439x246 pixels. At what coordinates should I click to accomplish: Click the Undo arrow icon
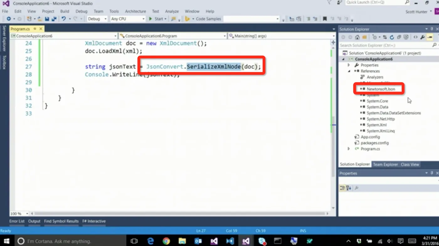pyautogui.click(x=64, y=19)
